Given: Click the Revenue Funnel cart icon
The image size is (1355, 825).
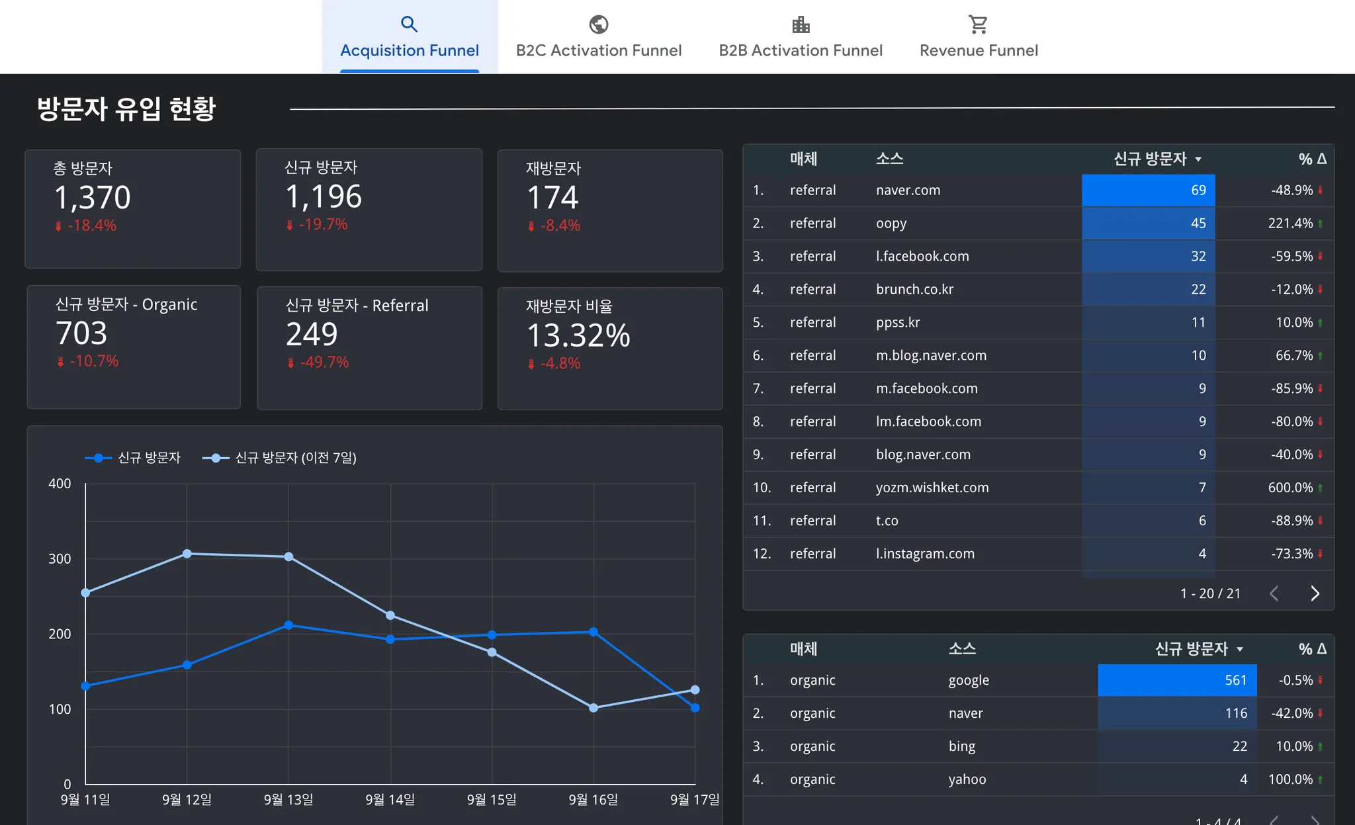Looking at the screenshot, I should tap(978, 24).
